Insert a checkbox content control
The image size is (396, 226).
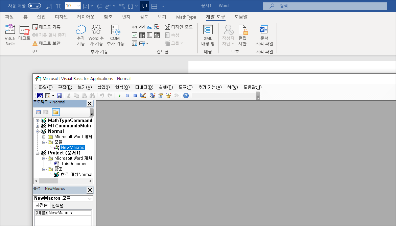pos(135,35)
